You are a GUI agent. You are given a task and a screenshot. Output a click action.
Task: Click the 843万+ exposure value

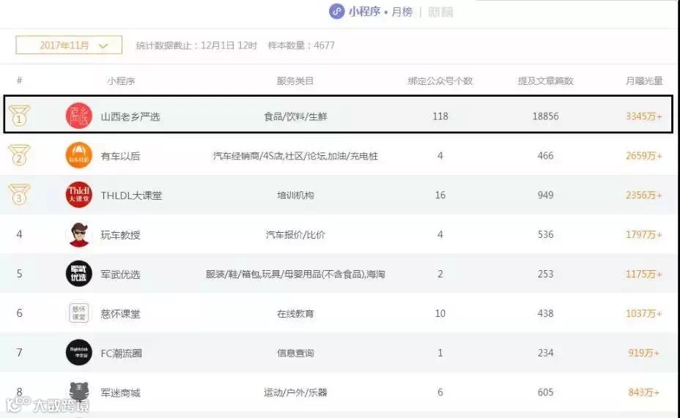coord(643,392)
